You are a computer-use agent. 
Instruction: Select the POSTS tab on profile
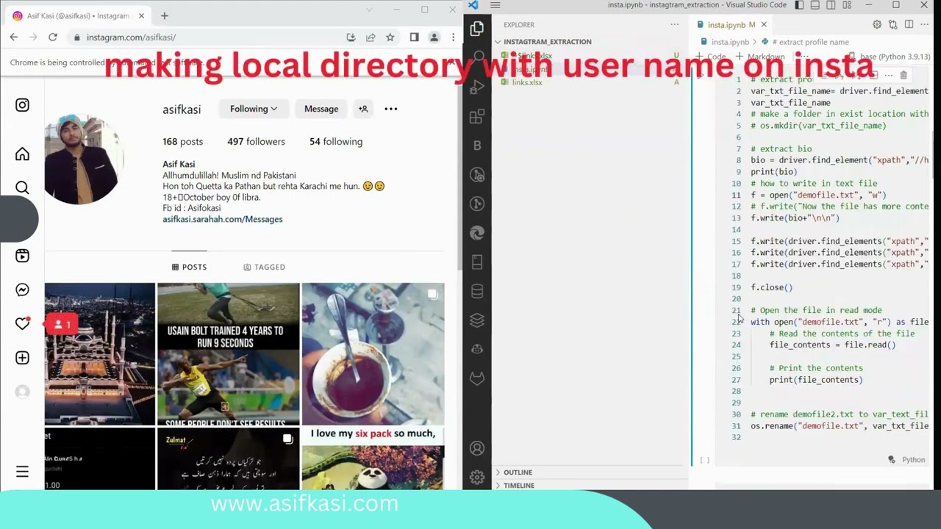(x=189, y=267)
